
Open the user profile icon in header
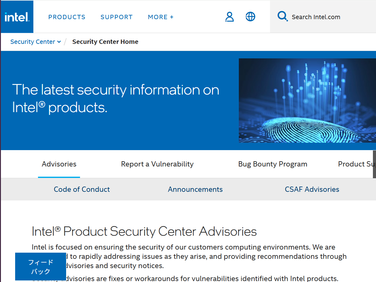[x=230, y=17]
